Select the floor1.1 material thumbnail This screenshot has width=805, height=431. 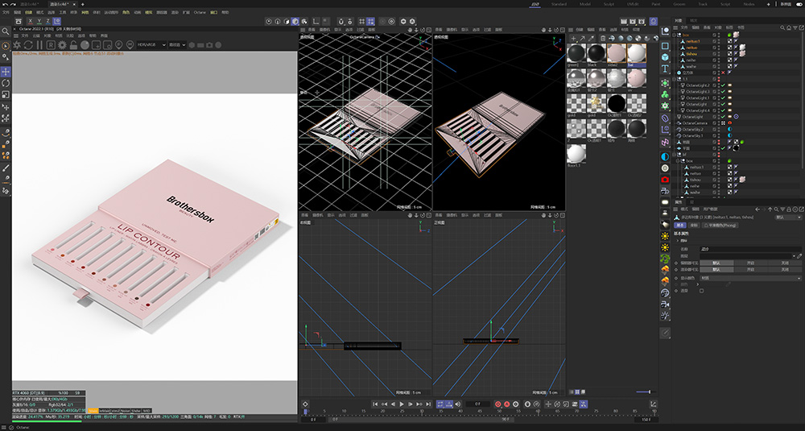[576, 154]
